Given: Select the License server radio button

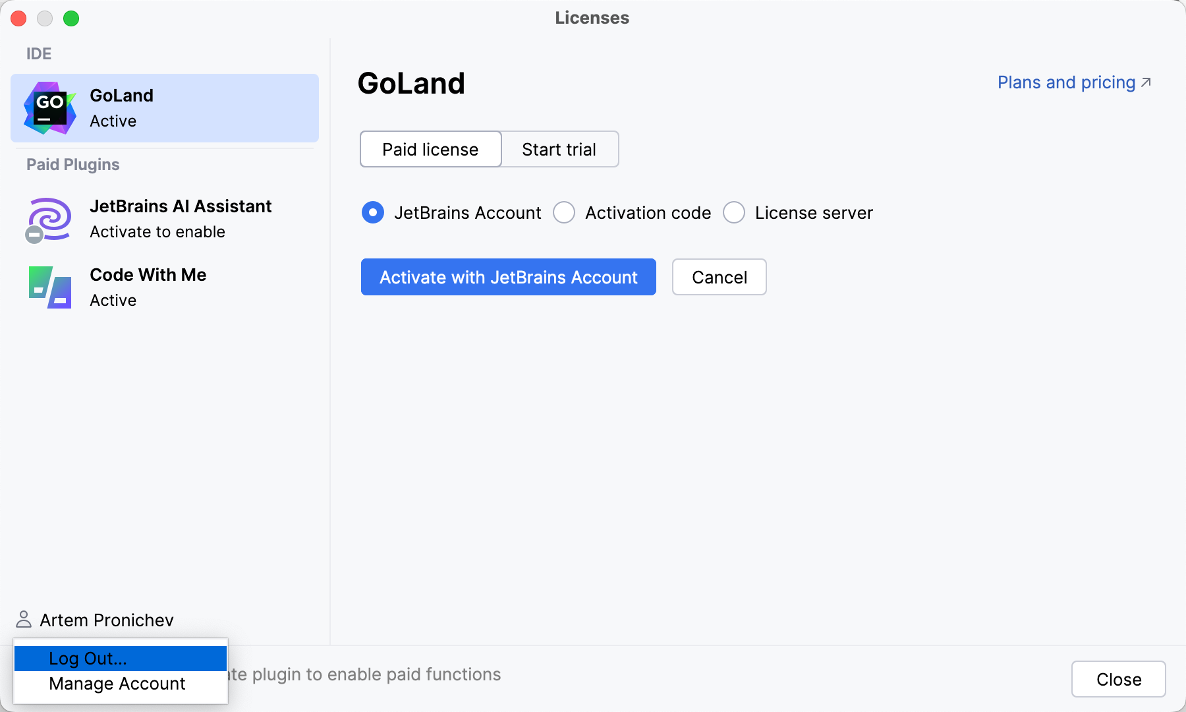Looking at the screenshot, I should 734,213.
